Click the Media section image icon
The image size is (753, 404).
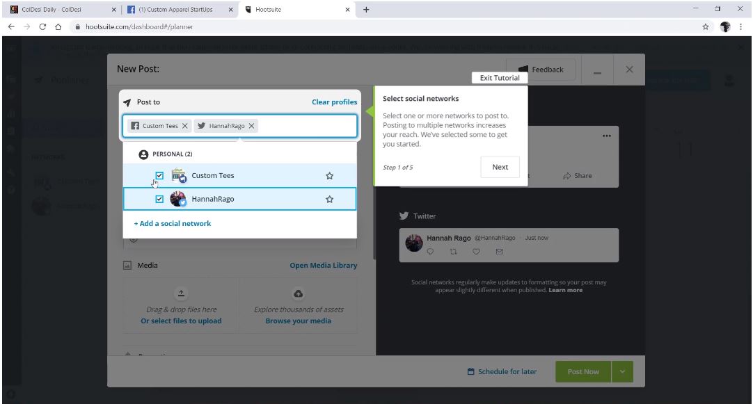[x=127, y=266]
